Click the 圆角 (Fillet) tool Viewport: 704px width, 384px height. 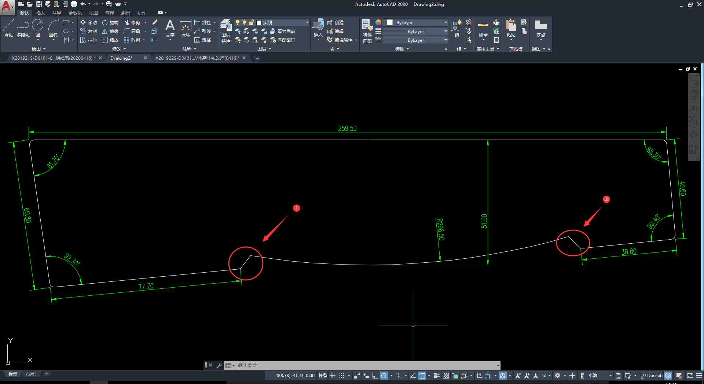(x=132, y=31)
